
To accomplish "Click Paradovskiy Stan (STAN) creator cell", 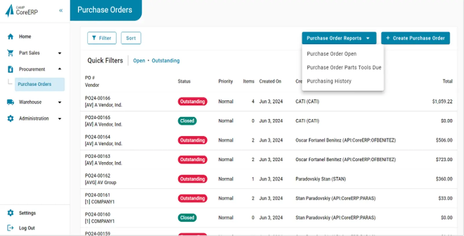I will pyautogui.click(x=321, y=179).
